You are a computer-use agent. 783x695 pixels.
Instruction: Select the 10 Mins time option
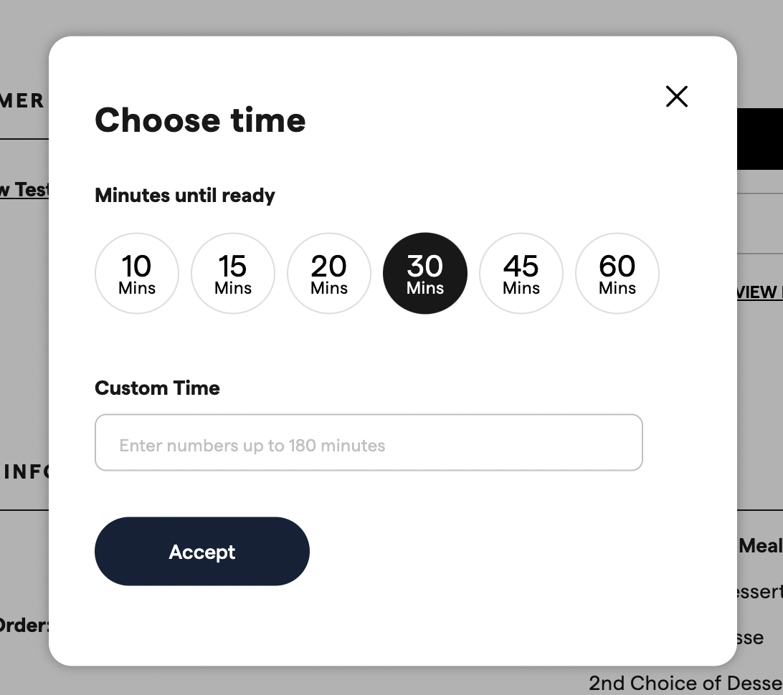pos(136,273)
